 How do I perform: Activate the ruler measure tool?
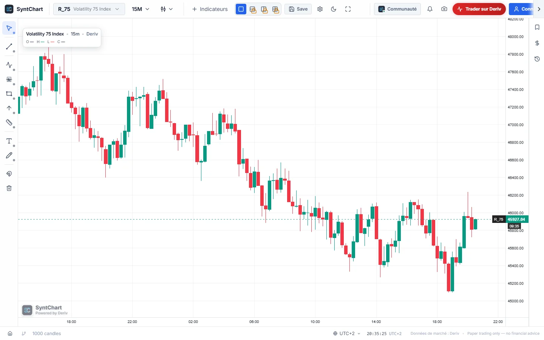(x=9, y=122)
